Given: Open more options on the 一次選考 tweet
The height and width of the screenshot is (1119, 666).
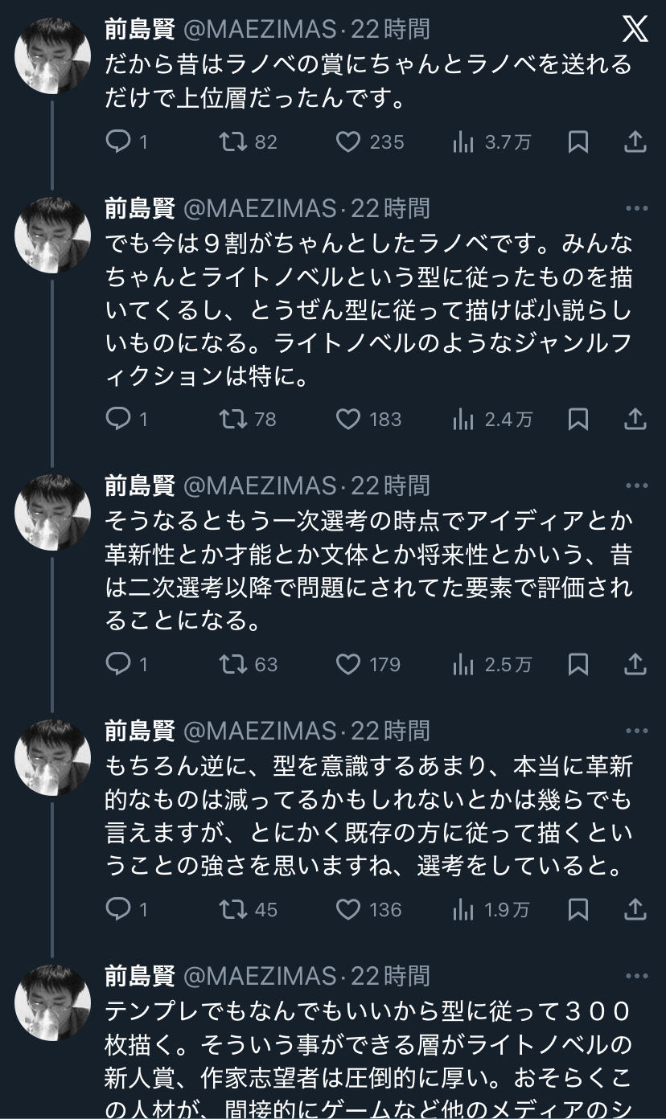Looking at the screenshot, I should (x=636, y=486).
